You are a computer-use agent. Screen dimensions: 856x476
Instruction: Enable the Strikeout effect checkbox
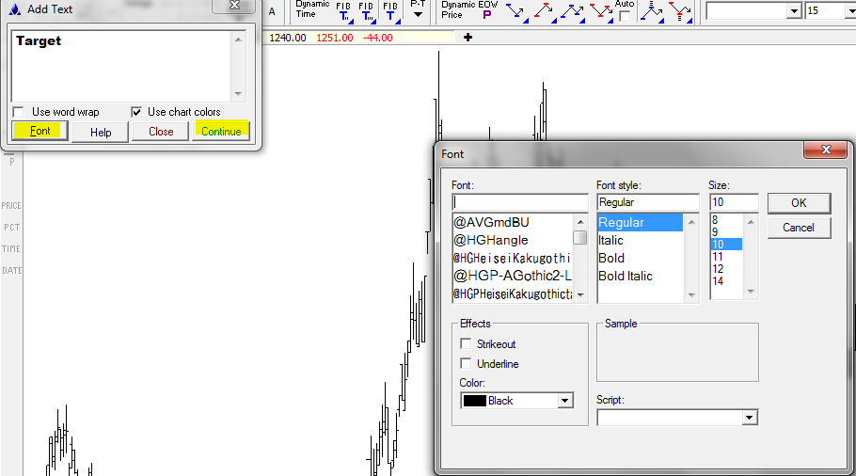(466, 344)
